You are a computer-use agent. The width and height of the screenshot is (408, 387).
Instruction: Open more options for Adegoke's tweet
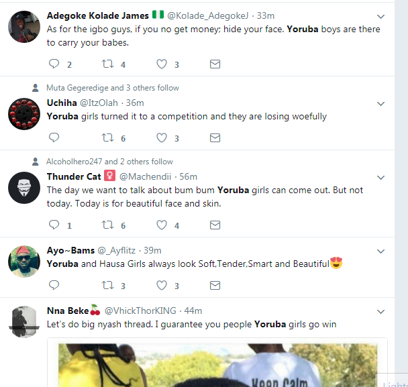(380, 15)
